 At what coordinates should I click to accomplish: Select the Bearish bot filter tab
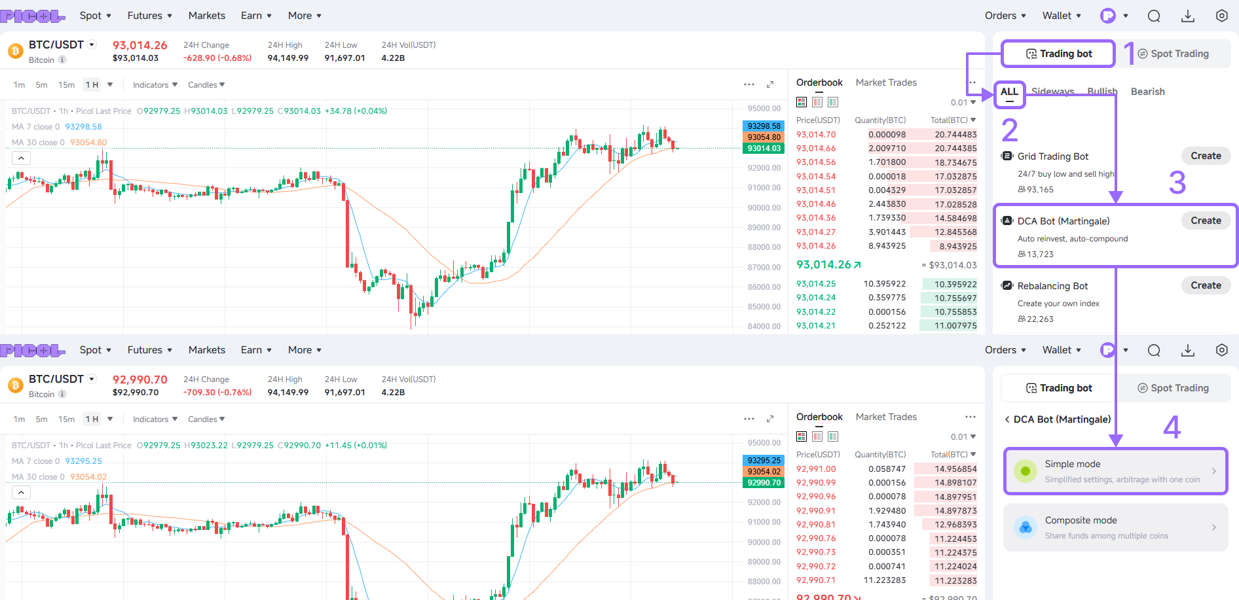1148,92
